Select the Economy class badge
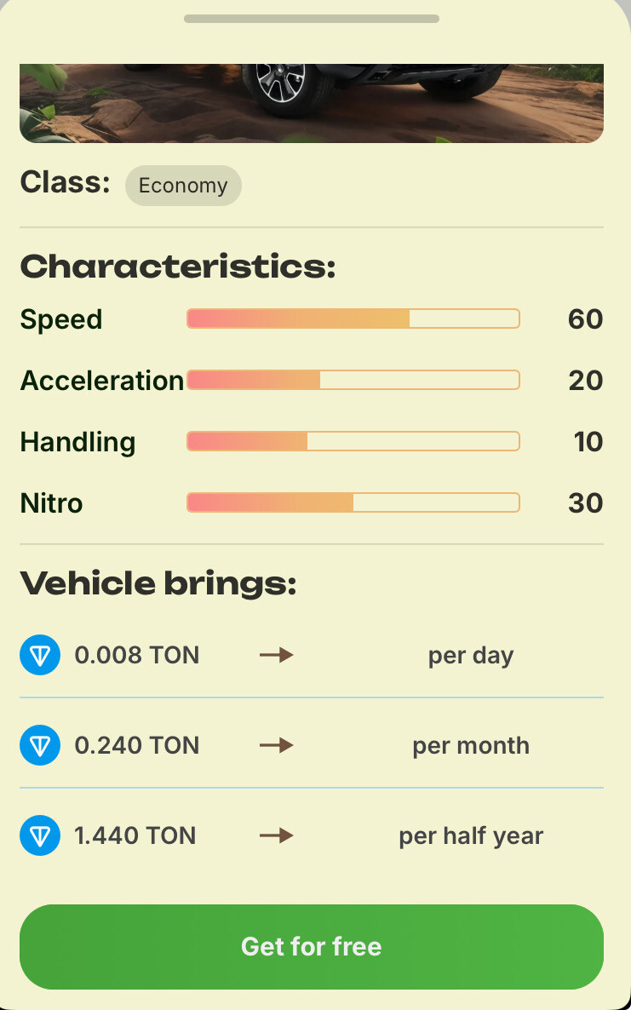The height and width of the screenshot is (1010, 631). pos(183,186)
